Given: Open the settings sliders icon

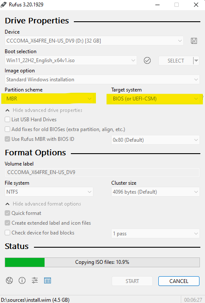Looking at the screenshot, I should pyautogui.click(x=35, y=280).
